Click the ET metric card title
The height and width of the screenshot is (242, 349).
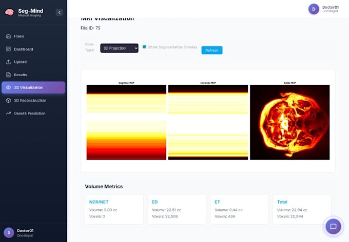(217, 202)
